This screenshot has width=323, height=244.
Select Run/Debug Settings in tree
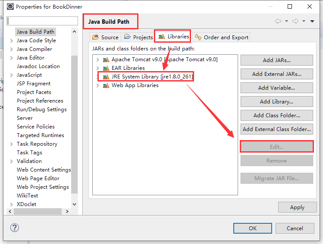click(41, 109)
